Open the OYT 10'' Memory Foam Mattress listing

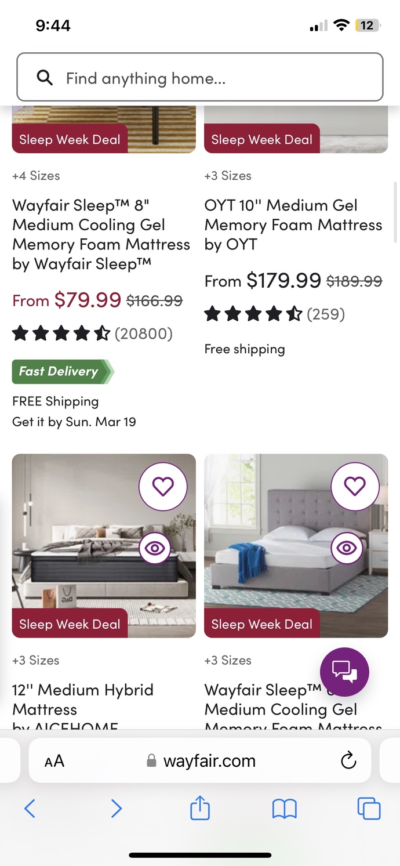pos(292,224)
